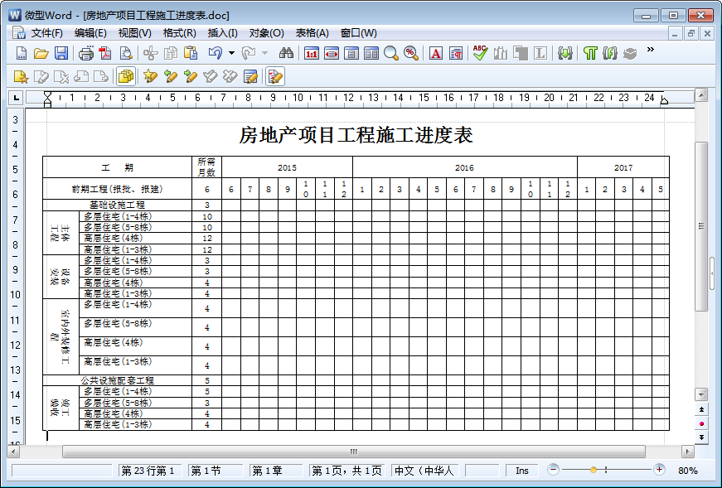Screen dimensions: 722x488
Task: Open the 编辑(E) menu
Action: 90,33
